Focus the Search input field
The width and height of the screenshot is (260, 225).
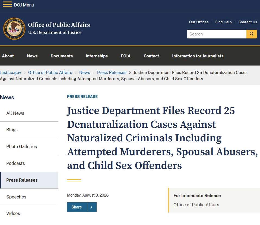[x=217, y=34]
